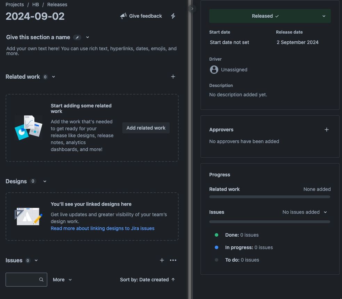Click the green Done status dot

pyautogui.click(x=217, y=235)
